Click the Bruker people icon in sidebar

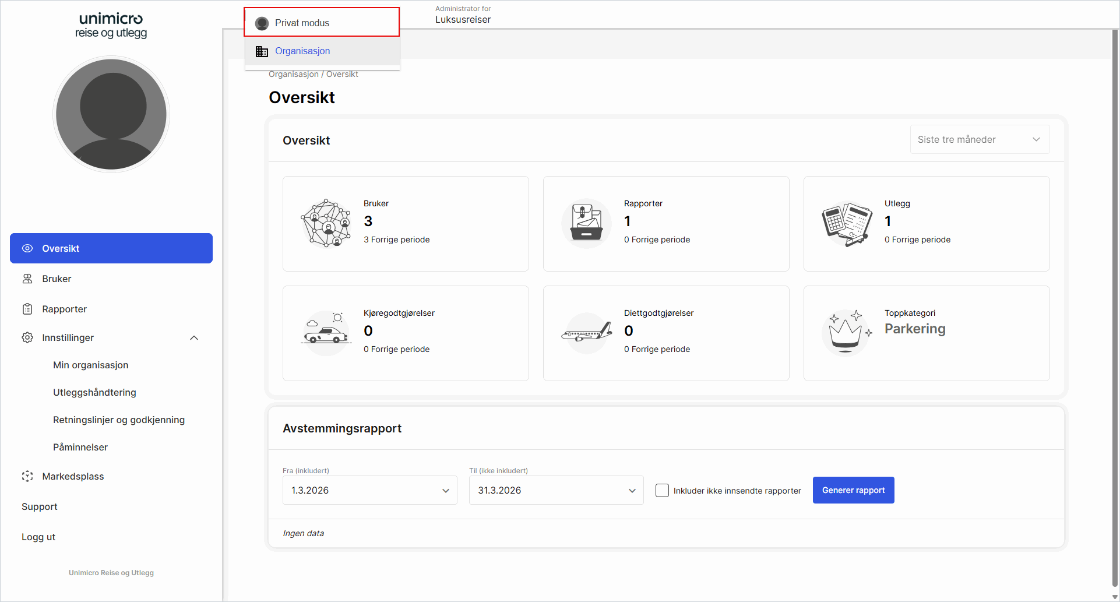[x=27, y=279]
